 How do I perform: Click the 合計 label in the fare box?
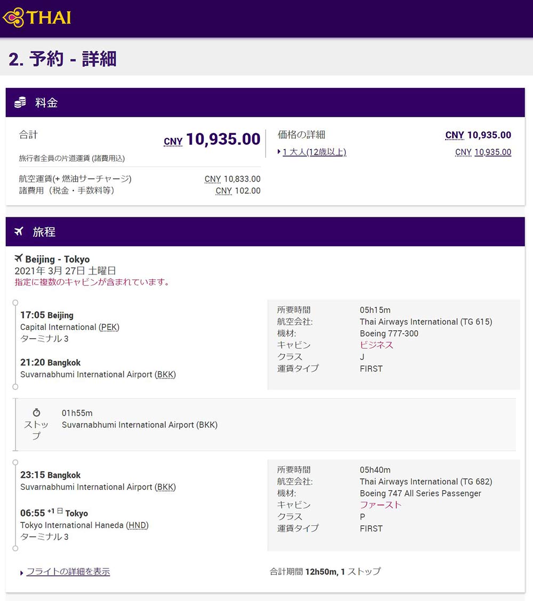coord(28,135)
